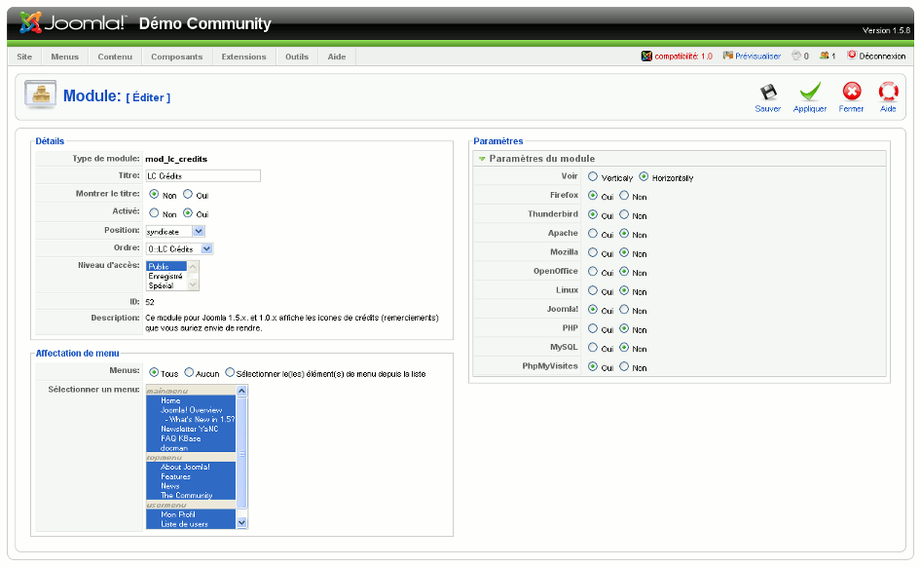The width and height of the screenshot is (921, 567).
Task: Set Montrer le titre to Oui
Action: coord(188,194)
